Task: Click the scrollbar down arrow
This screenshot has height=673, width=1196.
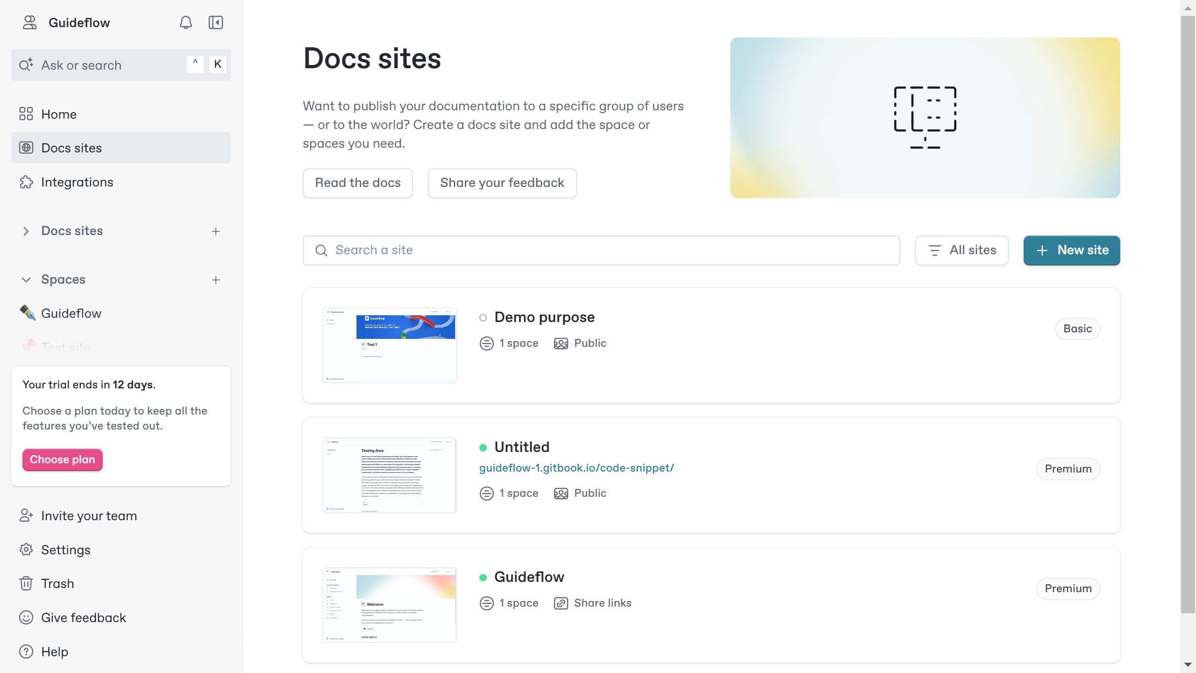Action: tap(1188, 665)
